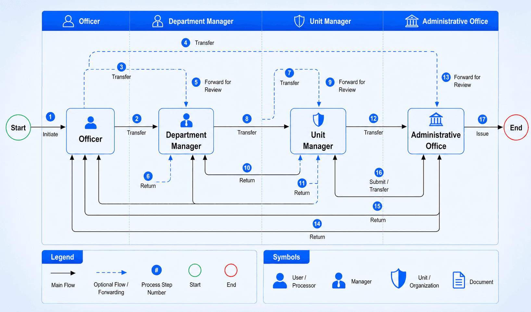Image resolution: width=531 pixels, height=312 pixels.
Task: Click step number 7 circle
Action: (289, 73)
